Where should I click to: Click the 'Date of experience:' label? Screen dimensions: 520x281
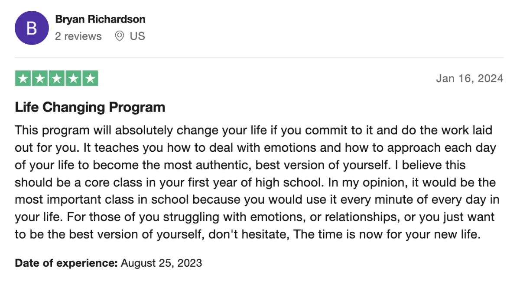(x=66, y=262)
